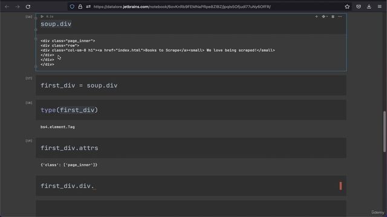The image size is (387, 217).
Task: Click the 0.1s execution time label
Action: coord(50,16)
